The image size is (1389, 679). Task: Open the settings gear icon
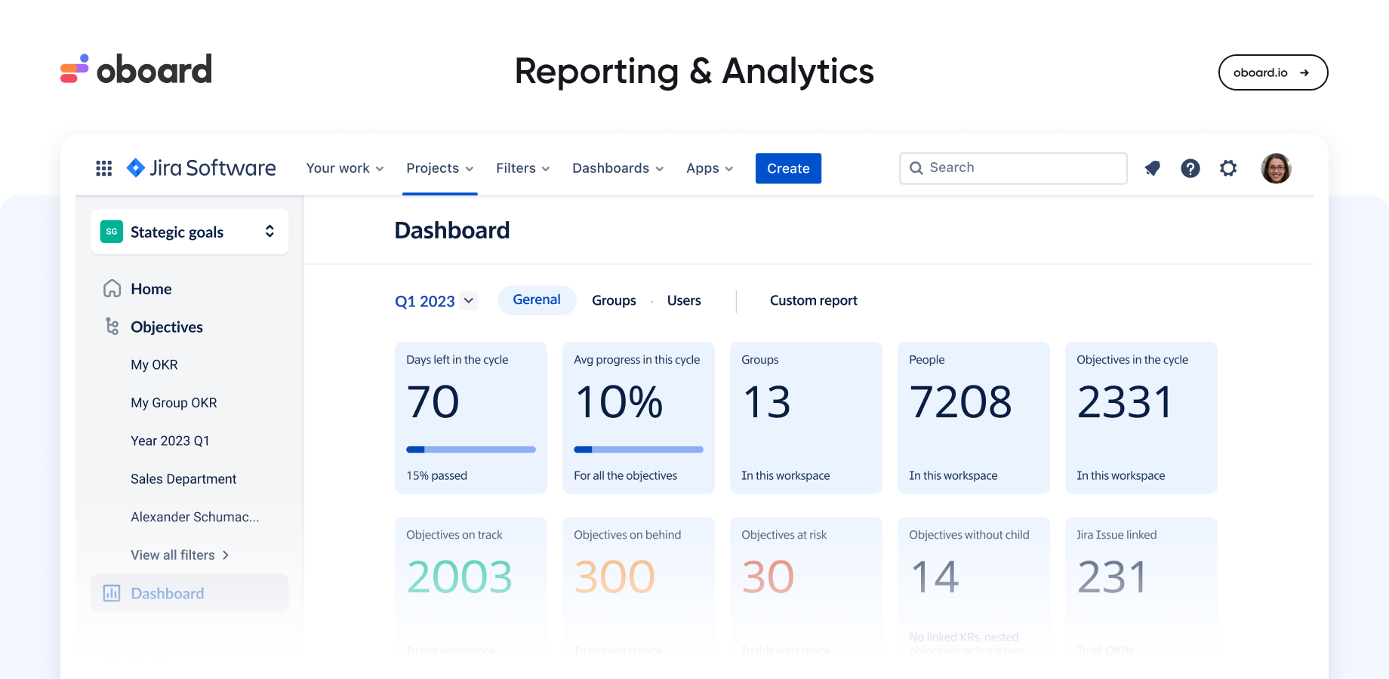[x=1228, y=168]
